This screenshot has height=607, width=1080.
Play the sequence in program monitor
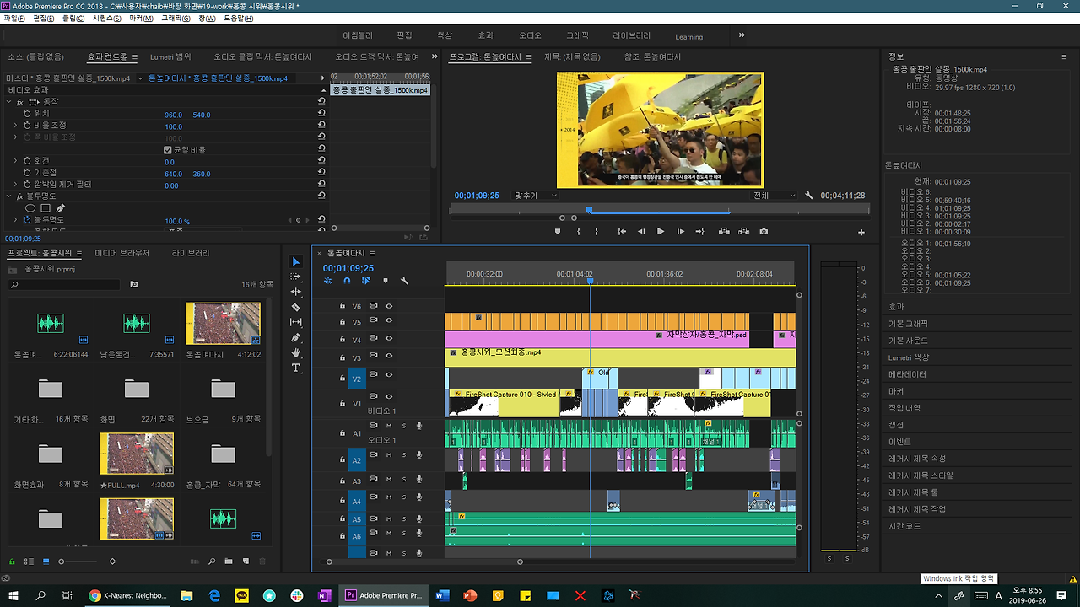click(661, 231)
